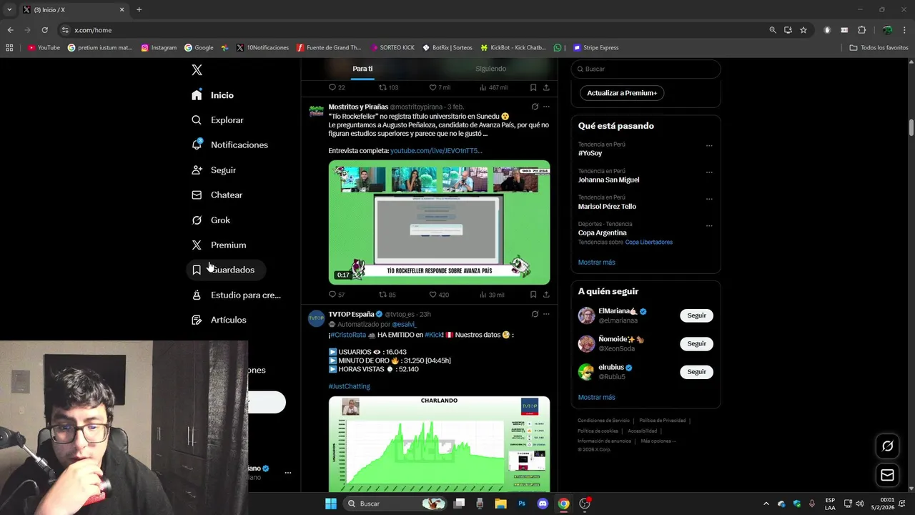The height and width of the screenshot is (515, 915).
Task: Open Explorar in the sidebar
Action: pyautogui.click(x=218, y=120)
